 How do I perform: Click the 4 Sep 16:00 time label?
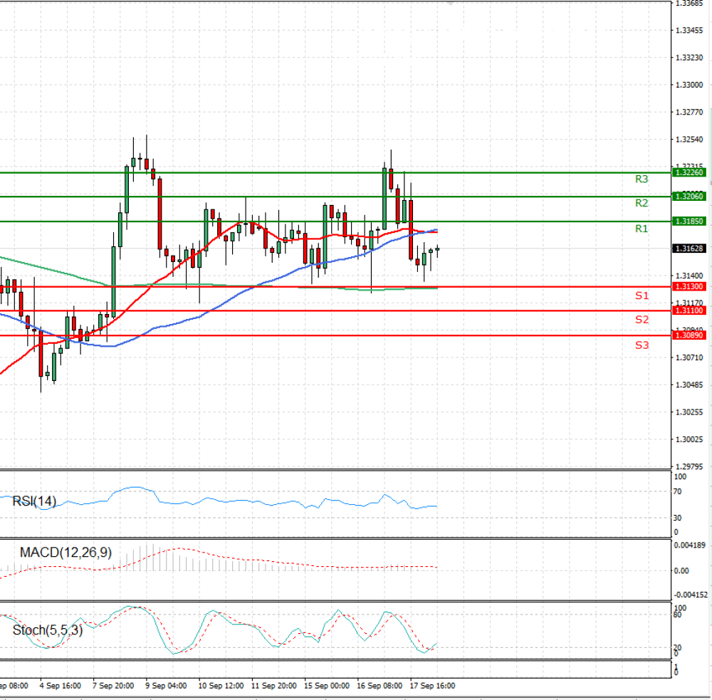pos(61,686)
